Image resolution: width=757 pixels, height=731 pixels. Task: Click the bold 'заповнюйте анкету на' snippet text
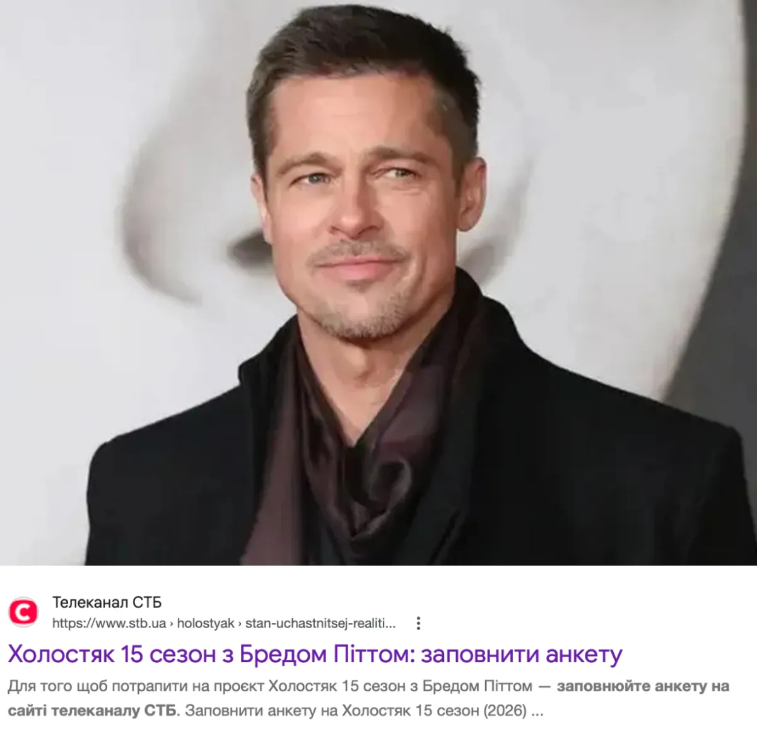tap(643, 686)
